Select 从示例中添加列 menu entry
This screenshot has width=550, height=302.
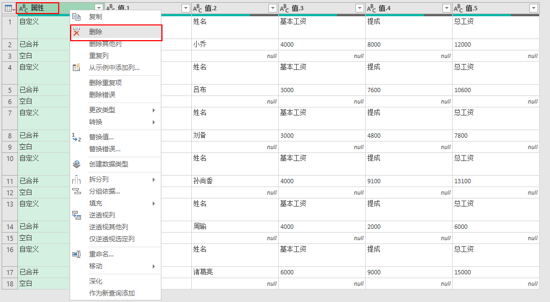[x=116, y=68]
